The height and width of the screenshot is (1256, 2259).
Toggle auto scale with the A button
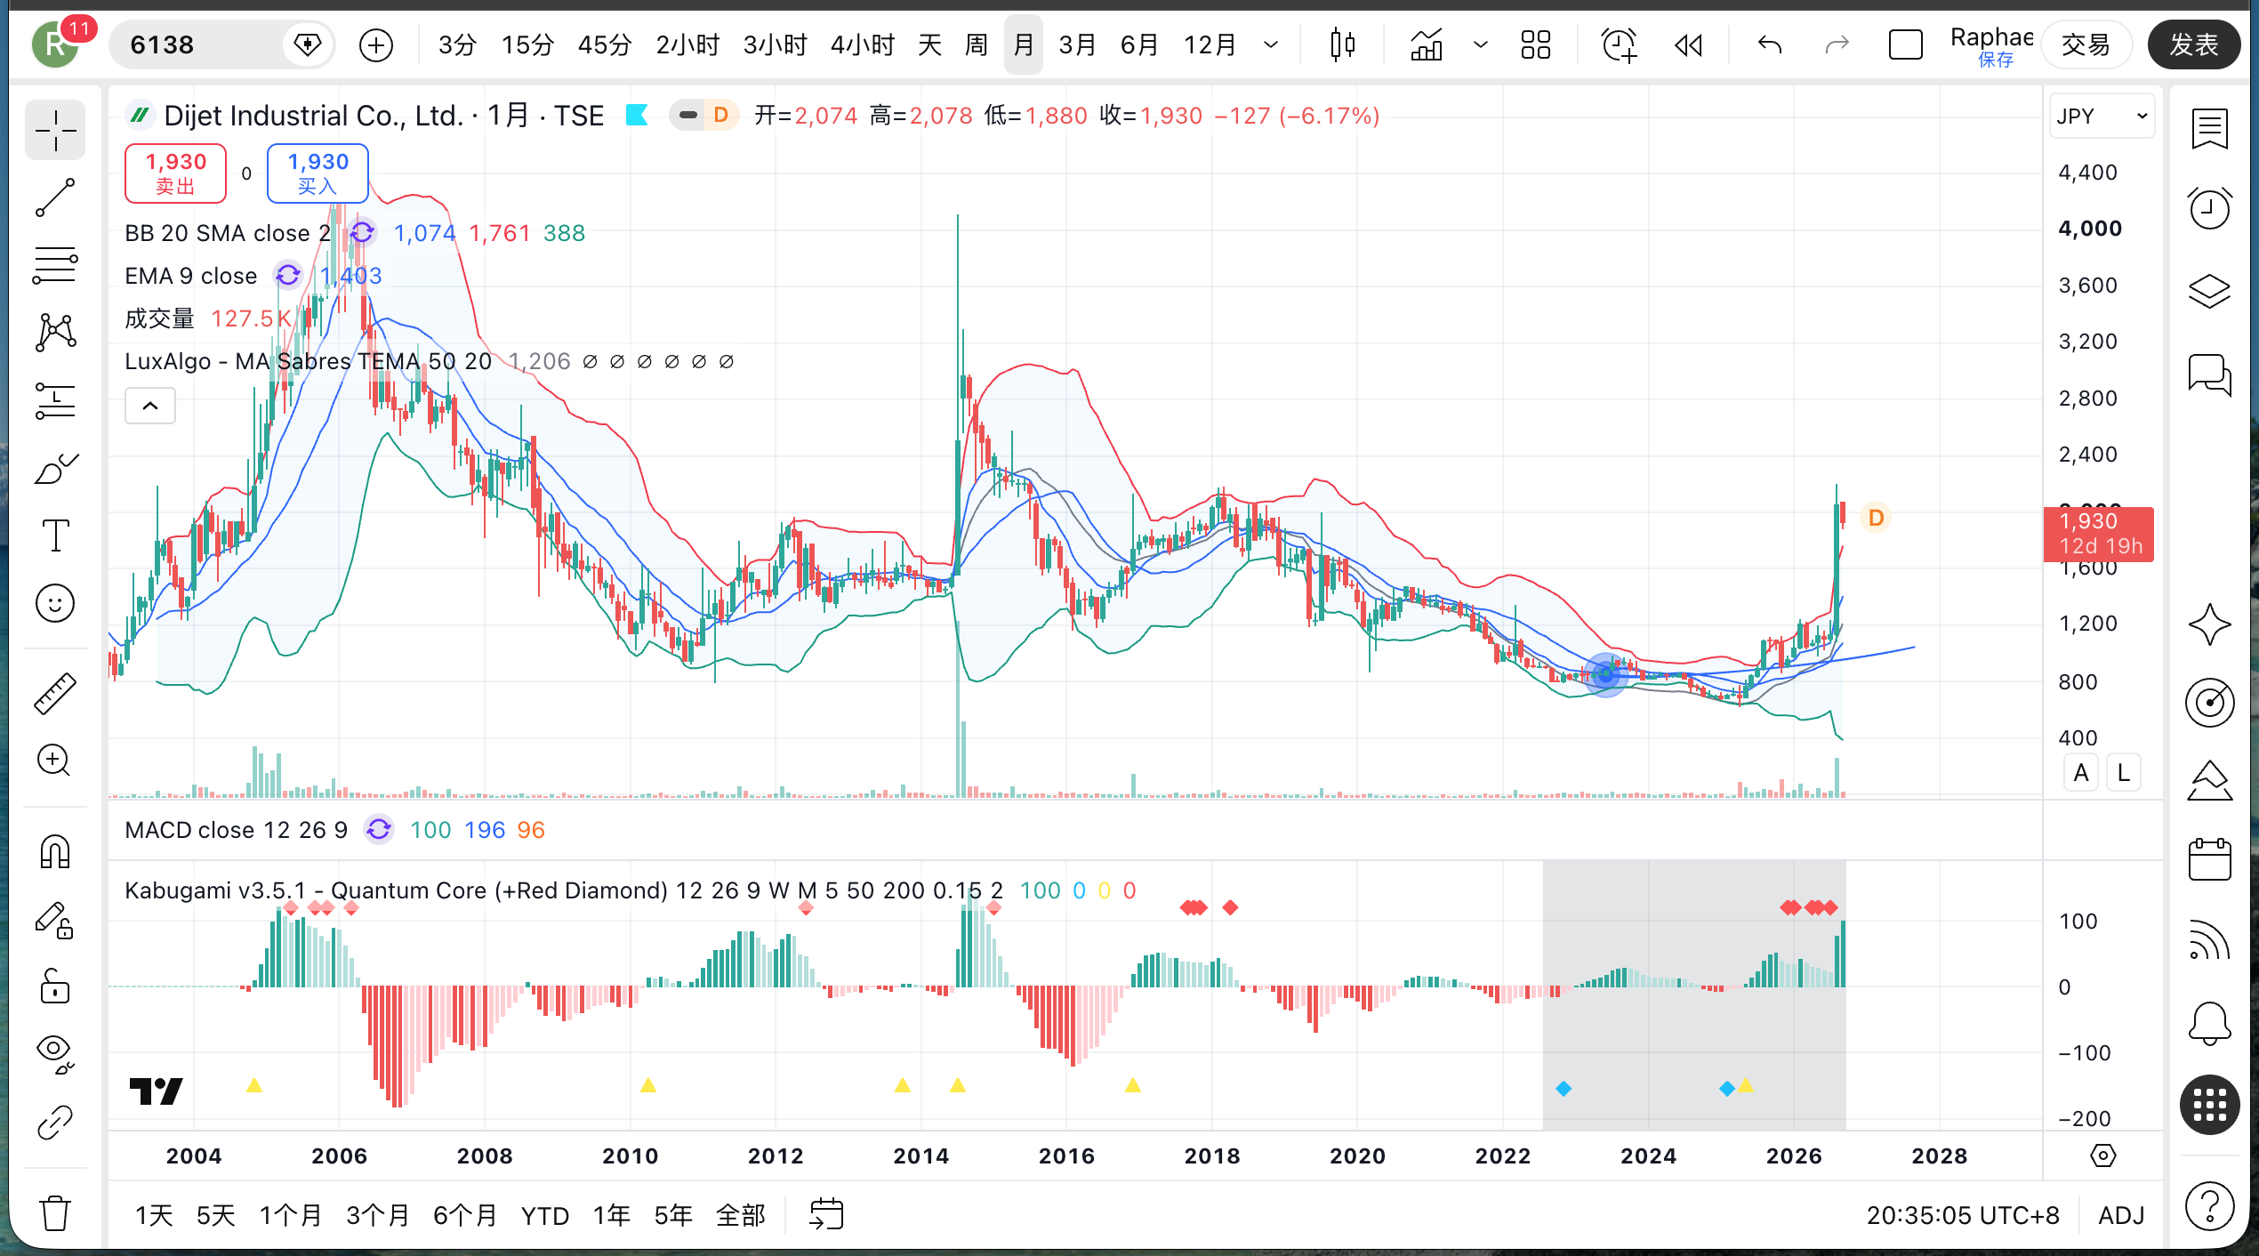pyautogui.click(x=2081, y=772)
